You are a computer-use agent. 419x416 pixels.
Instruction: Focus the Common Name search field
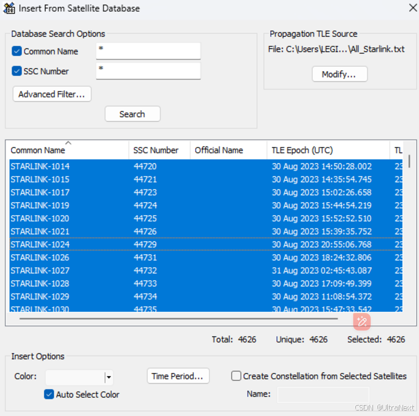148,51
